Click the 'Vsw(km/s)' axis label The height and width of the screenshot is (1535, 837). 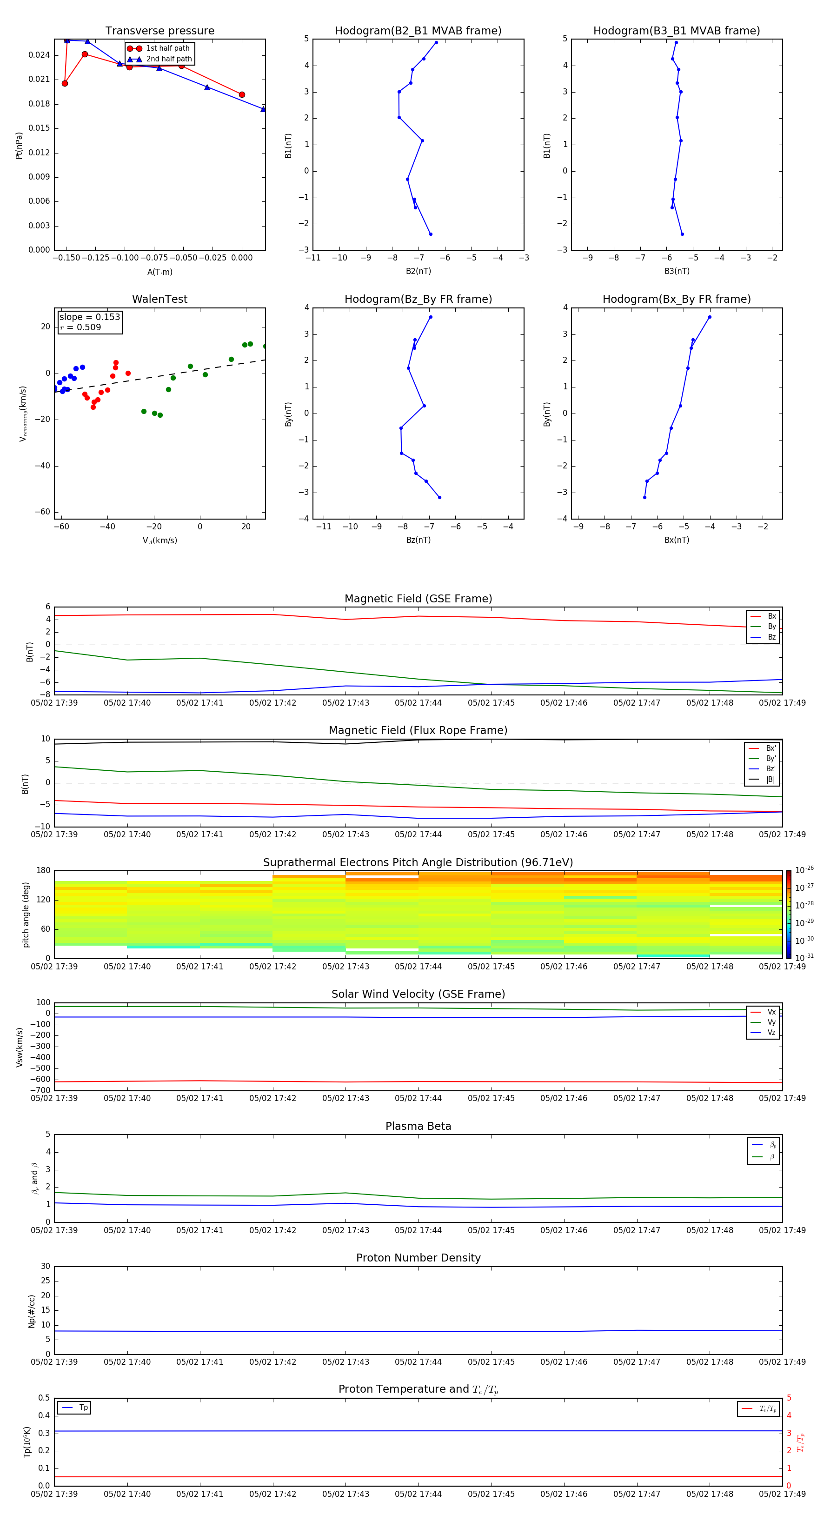[19, 1047]
